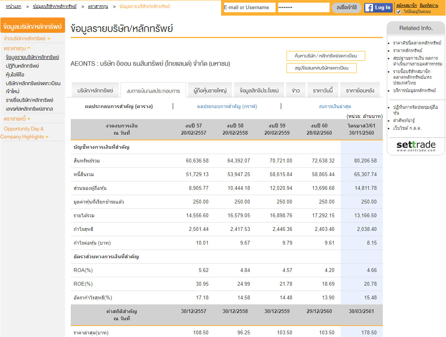Screen dimensions: 446x337
Task: Open หุ้นไอพีโอ sidebar link
Action: tap(15, 75)
